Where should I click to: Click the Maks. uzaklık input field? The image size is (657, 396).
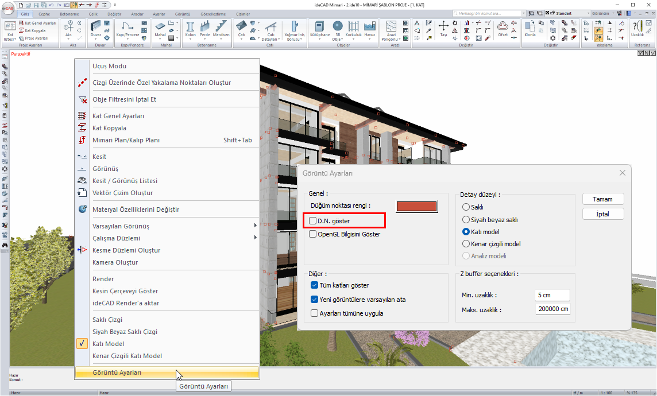tap(552, 309)
